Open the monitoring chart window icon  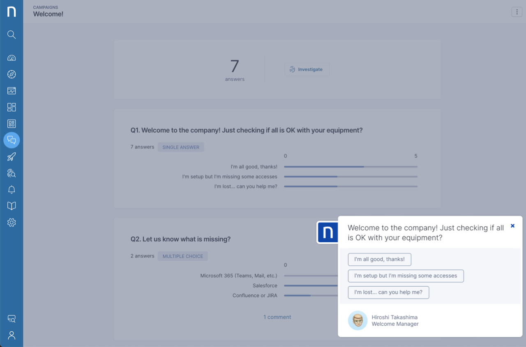click(x=12, y=91)
